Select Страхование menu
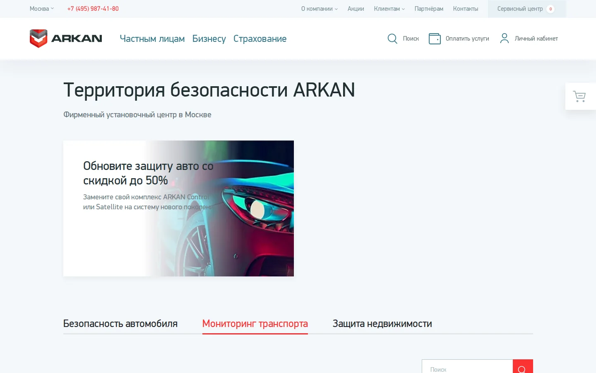This screenshot has width=596, height=373. point(260,39)
